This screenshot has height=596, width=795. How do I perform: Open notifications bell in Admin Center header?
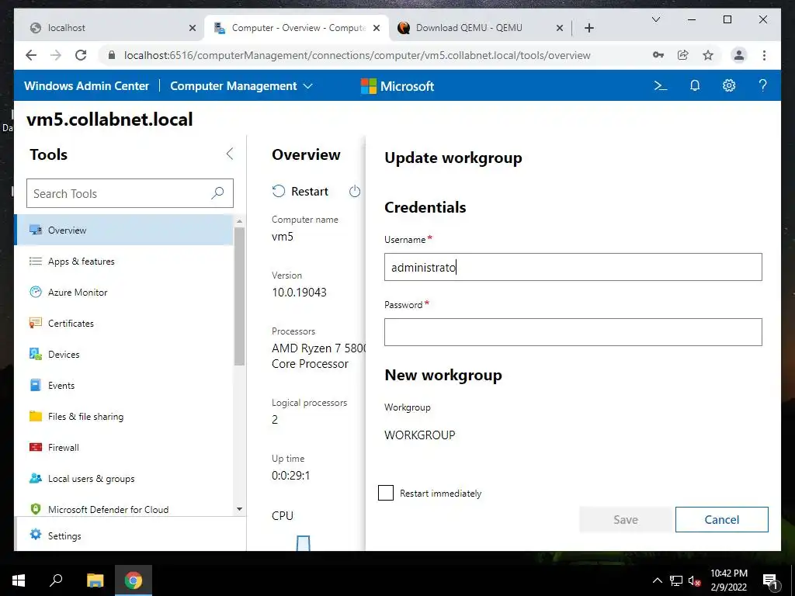pos(695,85)
